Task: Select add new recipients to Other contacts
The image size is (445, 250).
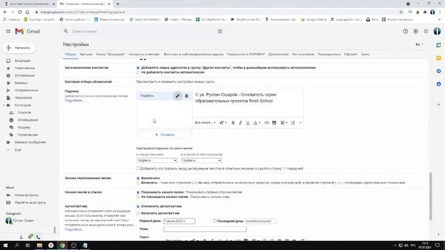Action: 138,68
